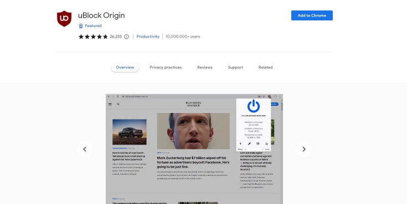Click the uBlock Origin title

[x=101, y=15]
